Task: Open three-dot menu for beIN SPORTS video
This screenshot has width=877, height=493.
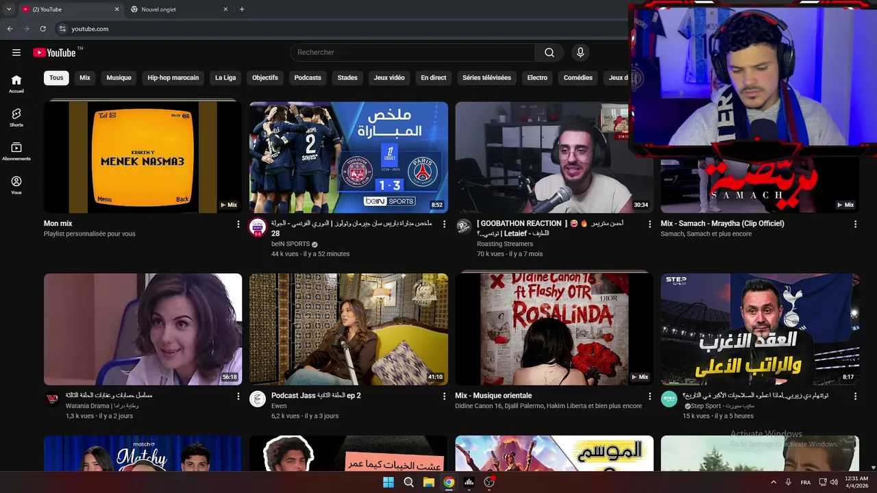Action: [444, 224]
